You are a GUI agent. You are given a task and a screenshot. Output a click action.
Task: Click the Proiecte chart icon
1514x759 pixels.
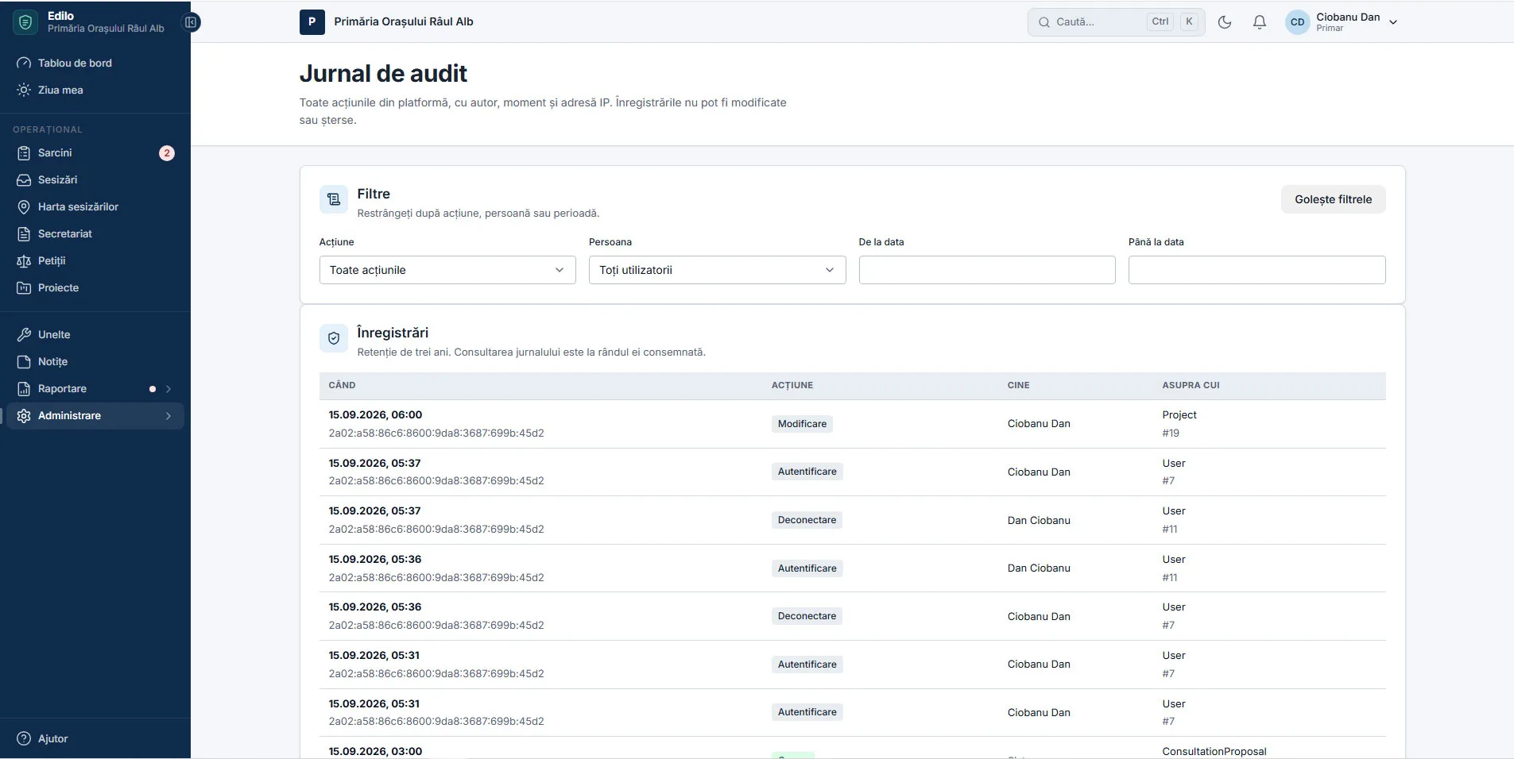coord(24,287)
